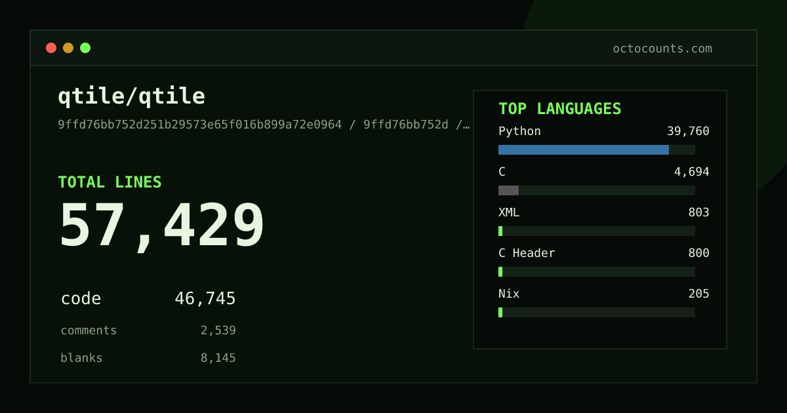The height and width of the screenshot is (413, 787).
Task: Click the red window dot
Action: pos(51,48)
